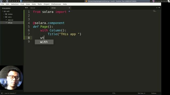Image resolution: width=170 pixels, height=95 pixels.
Task: Collapse the sol2 folder
Action: pos(3,11)
